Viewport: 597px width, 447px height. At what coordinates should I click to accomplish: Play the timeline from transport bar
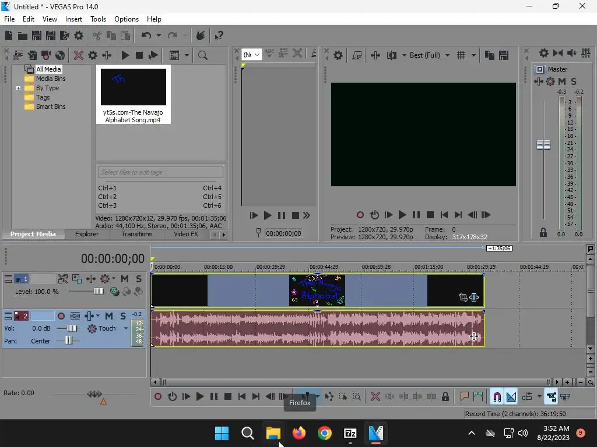200,397
